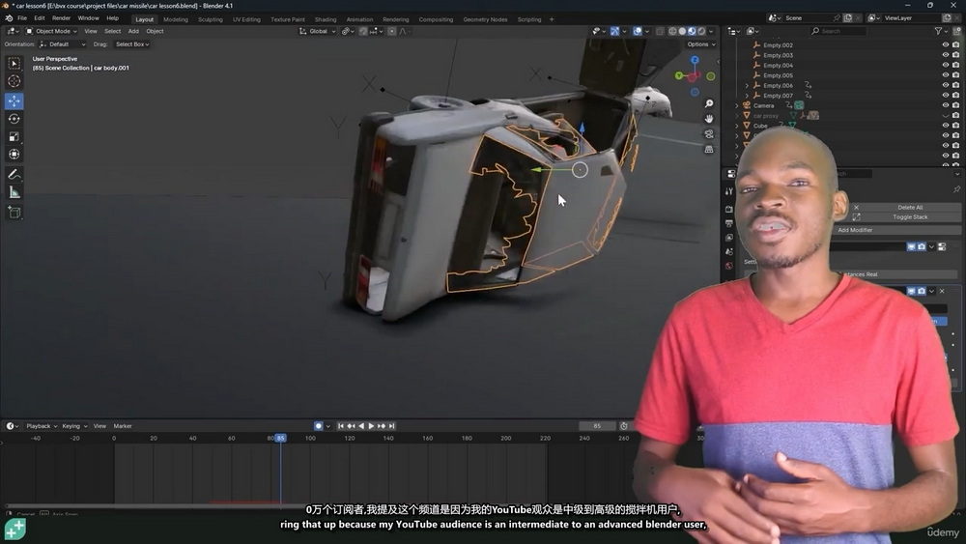
Task: Activate the Add Cube tool
Action: coord(14,213)
